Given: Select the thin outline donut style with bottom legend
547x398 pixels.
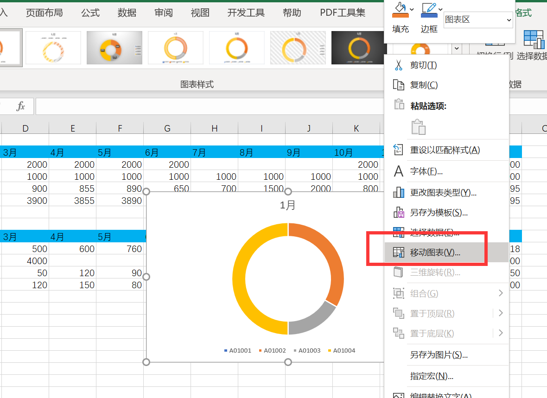Looking at the screenshot, I should coord(176,48).
